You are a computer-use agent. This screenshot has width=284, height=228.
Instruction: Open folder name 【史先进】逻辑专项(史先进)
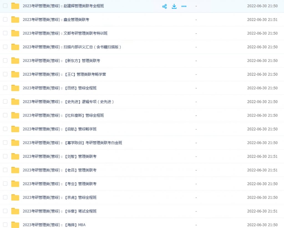(68, 102)
